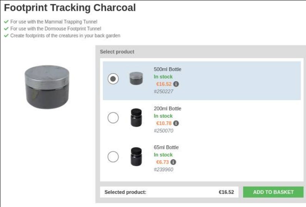
Task: Click info icon beside €16.52 price
Action: tap(176, 84)
